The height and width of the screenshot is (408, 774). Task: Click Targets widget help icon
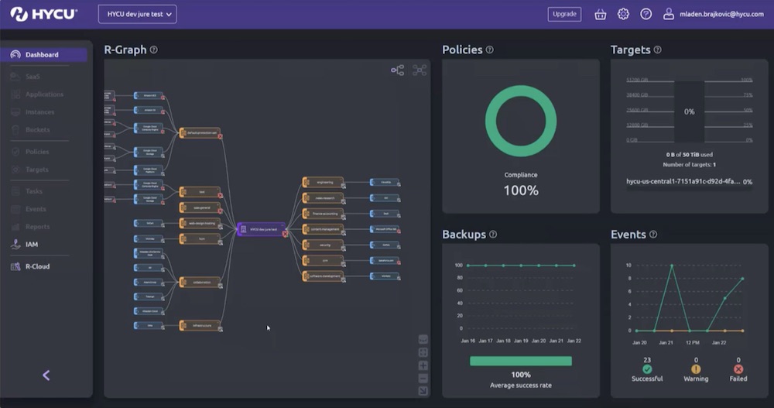[657, 50]
